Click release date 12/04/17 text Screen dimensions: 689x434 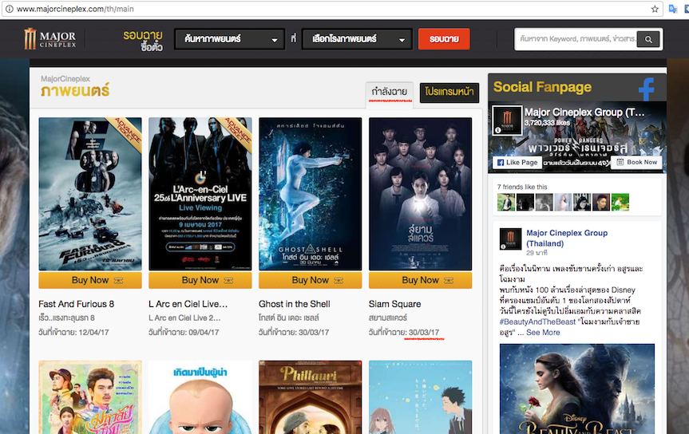click(93, 333)
